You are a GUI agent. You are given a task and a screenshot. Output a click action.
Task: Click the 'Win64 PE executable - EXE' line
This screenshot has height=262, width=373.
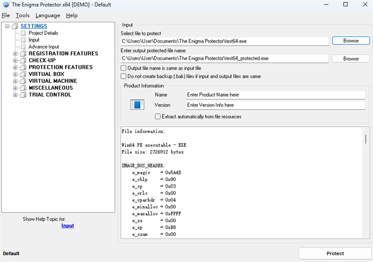[x=154, y=145]
